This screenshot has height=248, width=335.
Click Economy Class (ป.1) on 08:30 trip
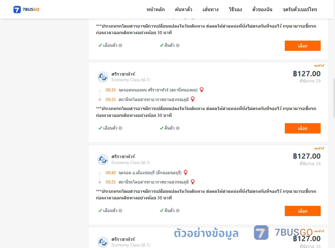pyautogui.click(x=131, y=80)
